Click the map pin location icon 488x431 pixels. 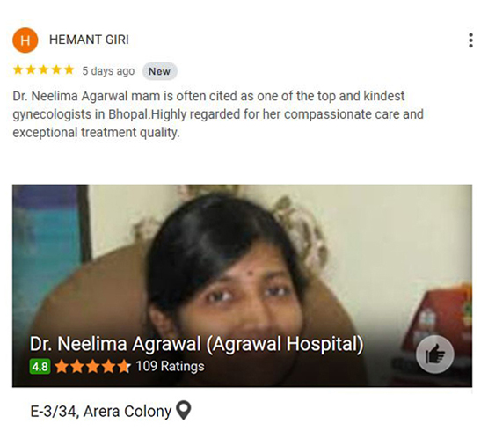pos(183,410)
